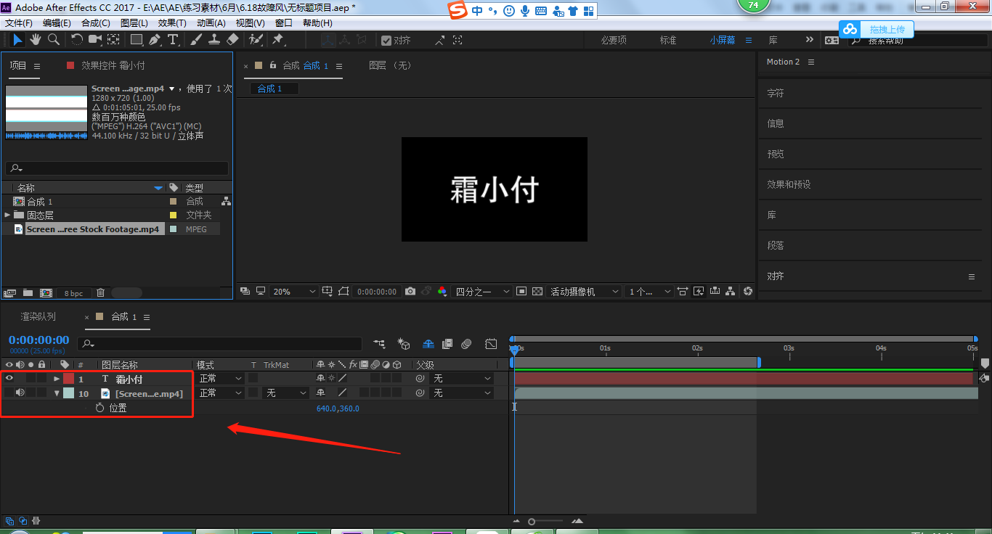This screenshot has width=992, height=534.
Task: Click new composition icon in project panel
Action: pyautogui.click(x=46, y=293)
